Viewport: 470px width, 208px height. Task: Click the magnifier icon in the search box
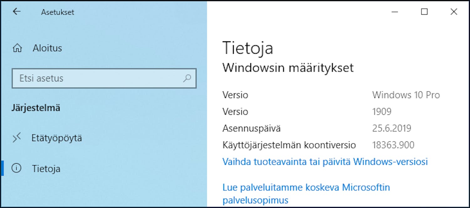pos(187,79)
